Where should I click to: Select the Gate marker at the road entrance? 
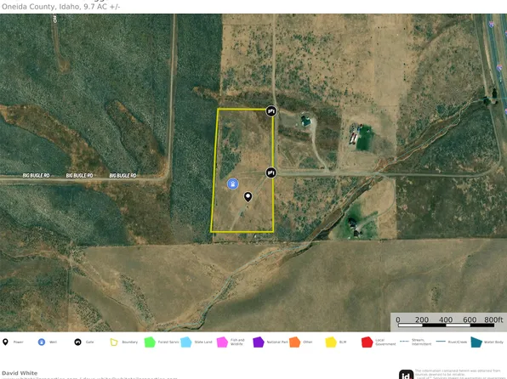271,173
